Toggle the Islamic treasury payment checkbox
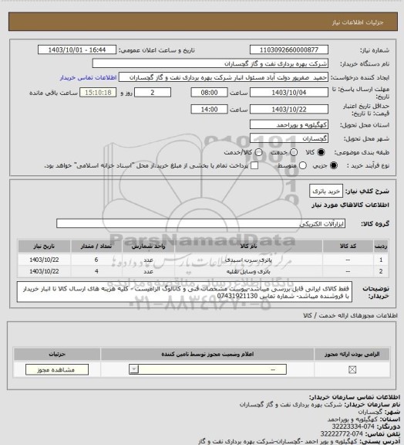 point(254,165)
